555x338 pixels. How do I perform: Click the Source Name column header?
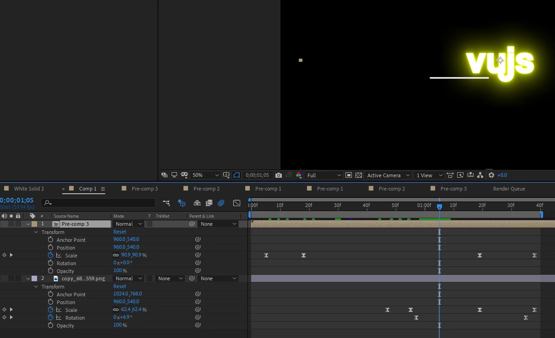click(x=66, y=216)
